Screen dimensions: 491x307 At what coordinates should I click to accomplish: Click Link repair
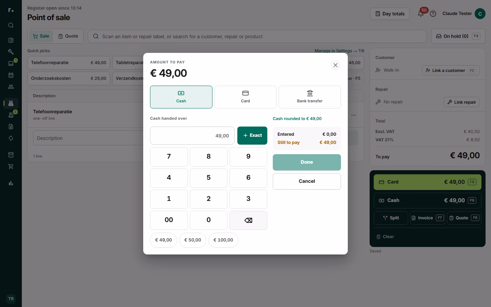(462, 102)
